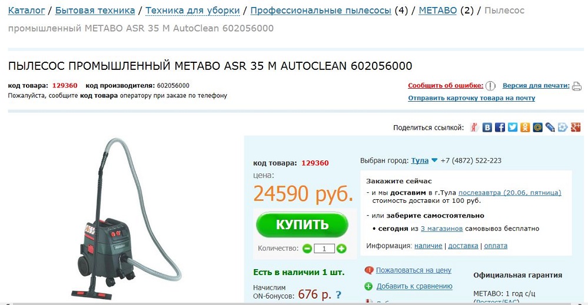Decrease quantity with the green minus button
The height and width of the screenshot is (305, 588).
coord(307,249)
